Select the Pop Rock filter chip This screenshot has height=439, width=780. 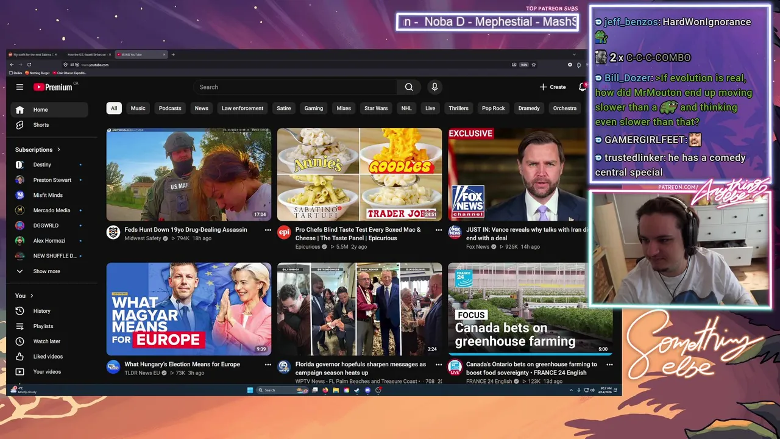[x=494, y=109]
